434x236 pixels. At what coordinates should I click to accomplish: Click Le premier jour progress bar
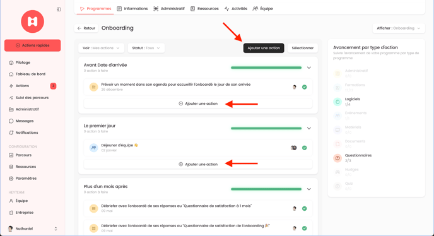[266, 128]
